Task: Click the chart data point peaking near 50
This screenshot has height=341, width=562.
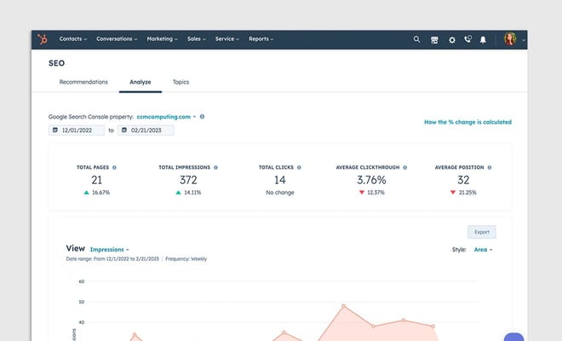Action: (x=344, y=306)
